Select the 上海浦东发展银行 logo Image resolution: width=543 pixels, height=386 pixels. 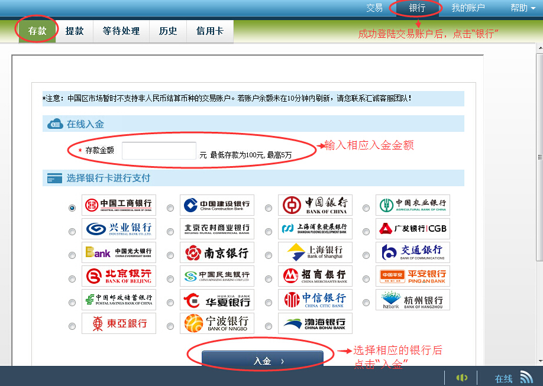[x=315, y=229]
